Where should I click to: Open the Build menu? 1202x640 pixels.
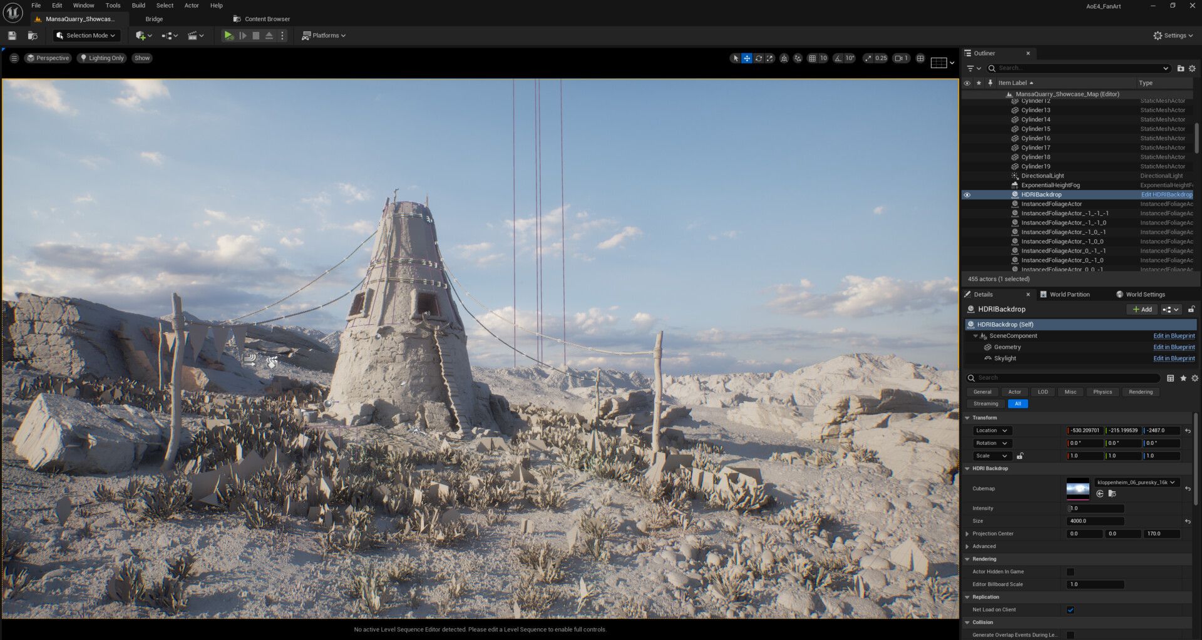click(138, 6)
